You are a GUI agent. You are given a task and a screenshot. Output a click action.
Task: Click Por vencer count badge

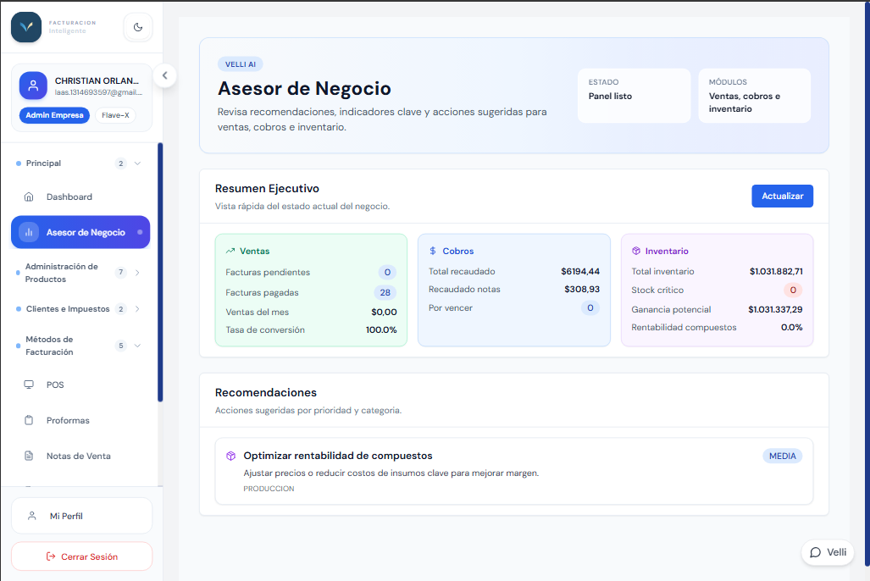click(590, 307)
